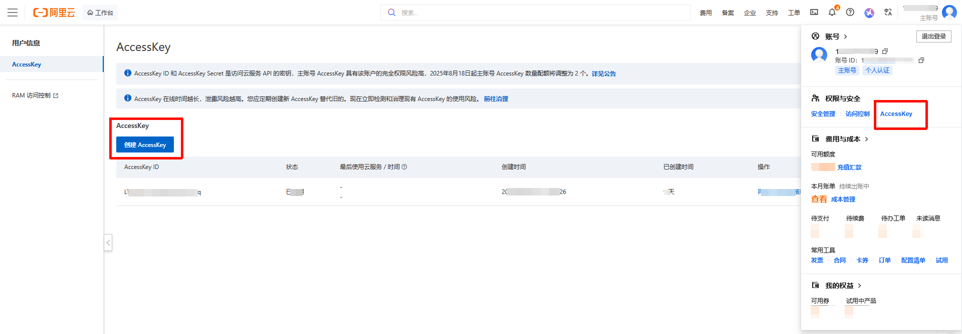This screenshot has height=334, width=962.
Task: Open the 企业 top menu
Action: [750, 13]
